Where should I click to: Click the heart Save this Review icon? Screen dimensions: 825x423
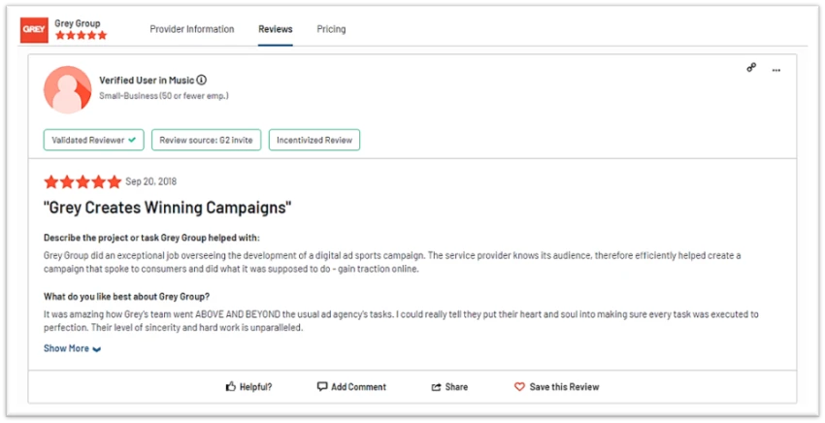[519, 387]
